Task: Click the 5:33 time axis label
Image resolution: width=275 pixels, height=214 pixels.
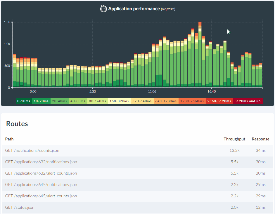Action: tap(93, 91)
